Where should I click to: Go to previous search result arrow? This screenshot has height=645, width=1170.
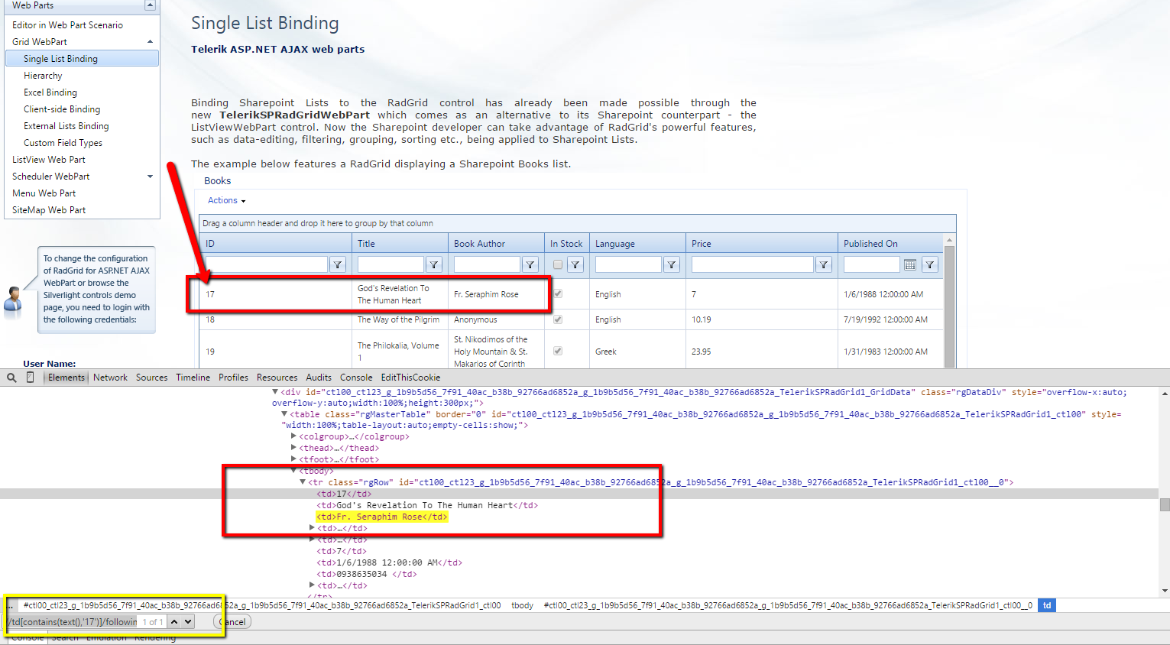point(174,621)
